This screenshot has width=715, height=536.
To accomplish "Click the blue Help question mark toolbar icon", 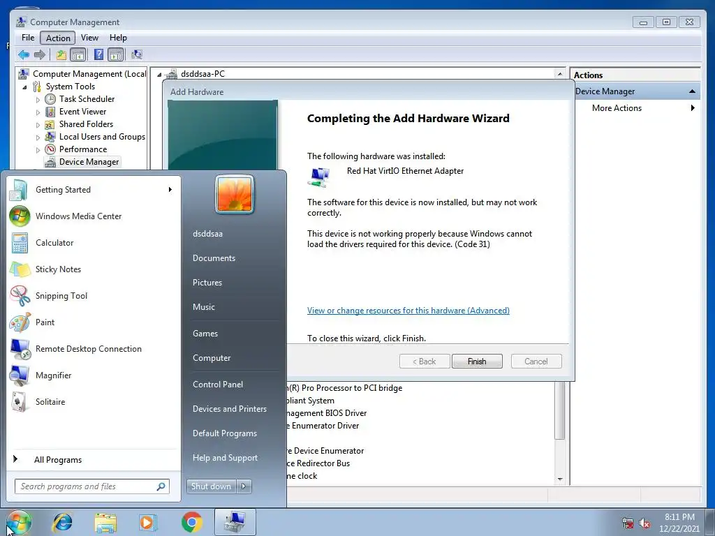I will pos(98,54).
